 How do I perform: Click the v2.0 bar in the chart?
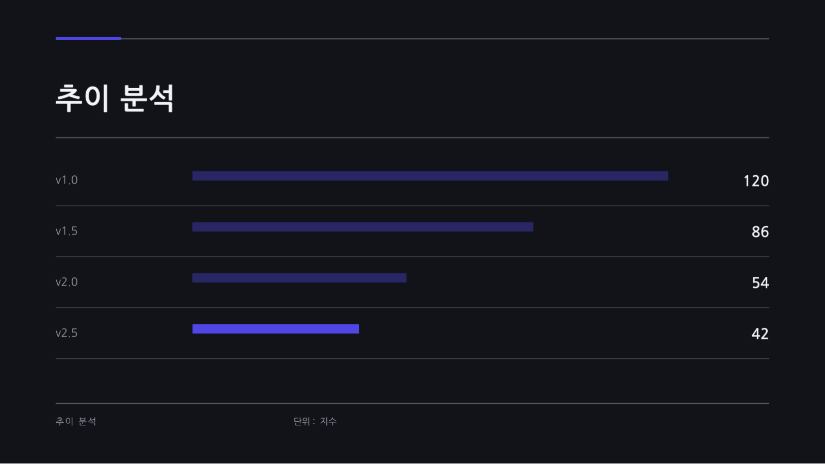[299, 278]
